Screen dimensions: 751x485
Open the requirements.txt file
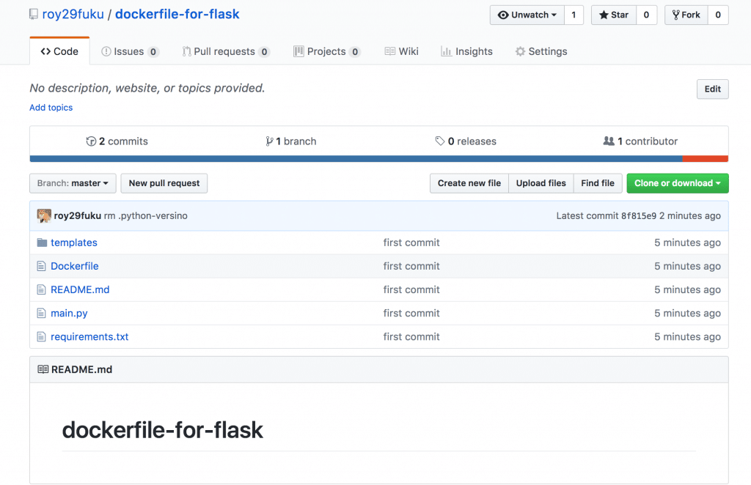tap(89, 337)
